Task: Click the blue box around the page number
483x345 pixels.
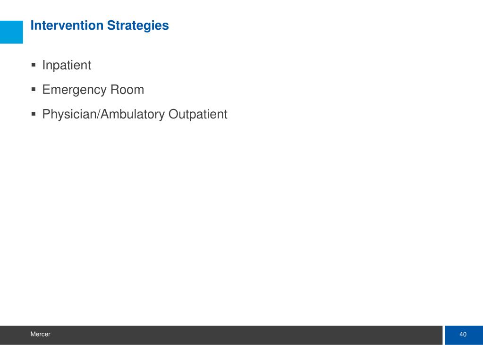Action: pyautogui.click(x=464, y=335)
